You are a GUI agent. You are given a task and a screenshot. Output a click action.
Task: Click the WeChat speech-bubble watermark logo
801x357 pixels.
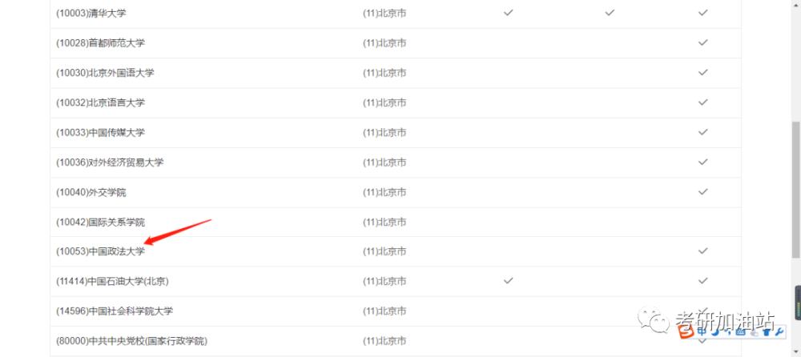click(x=654, y=319)
